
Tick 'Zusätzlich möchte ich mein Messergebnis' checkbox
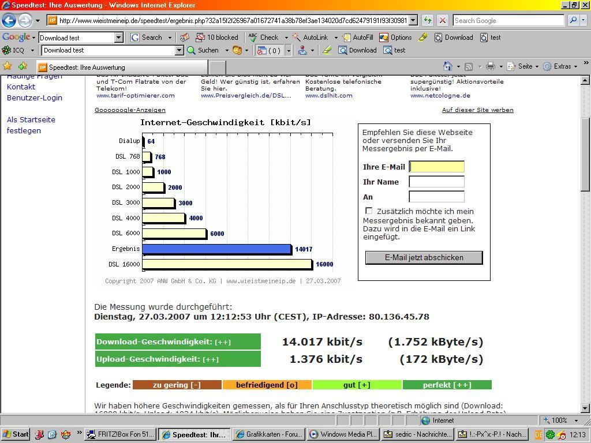click(369, 211)
